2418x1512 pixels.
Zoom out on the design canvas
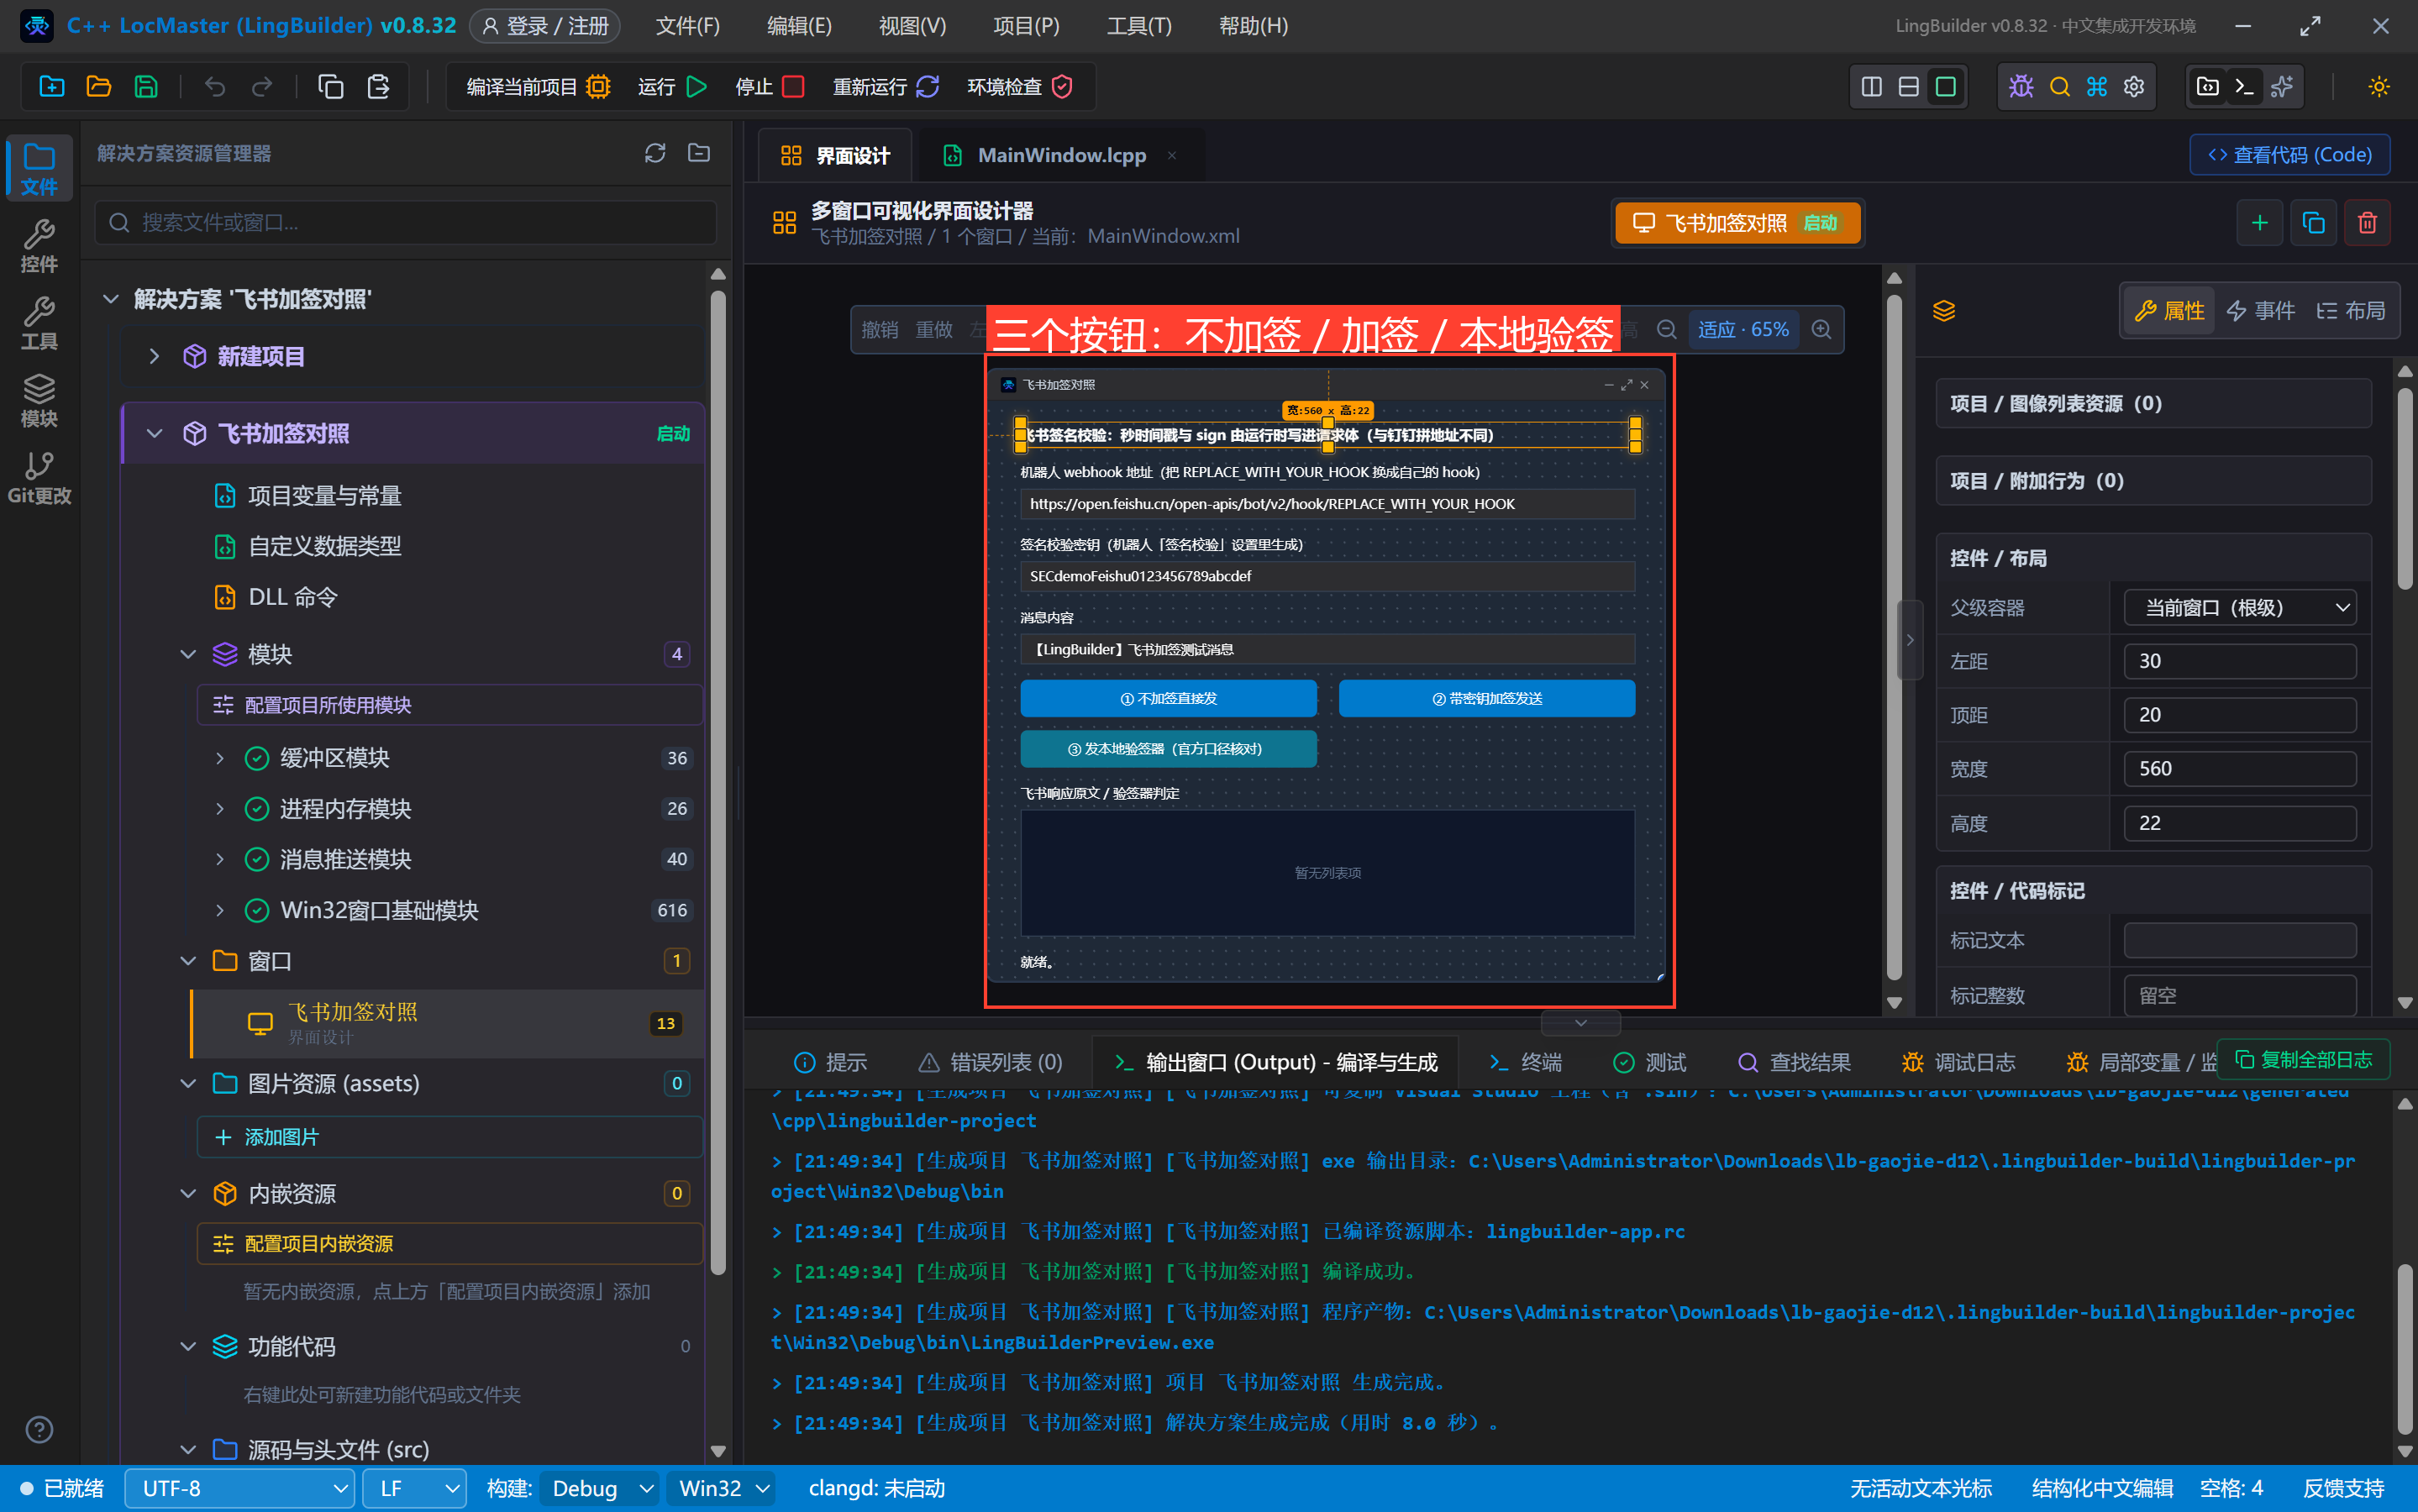(x=1666, y=329)
